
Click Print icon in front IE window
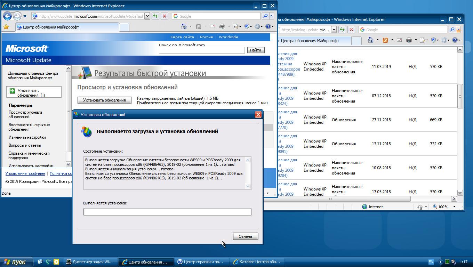(x=222, y=26)
